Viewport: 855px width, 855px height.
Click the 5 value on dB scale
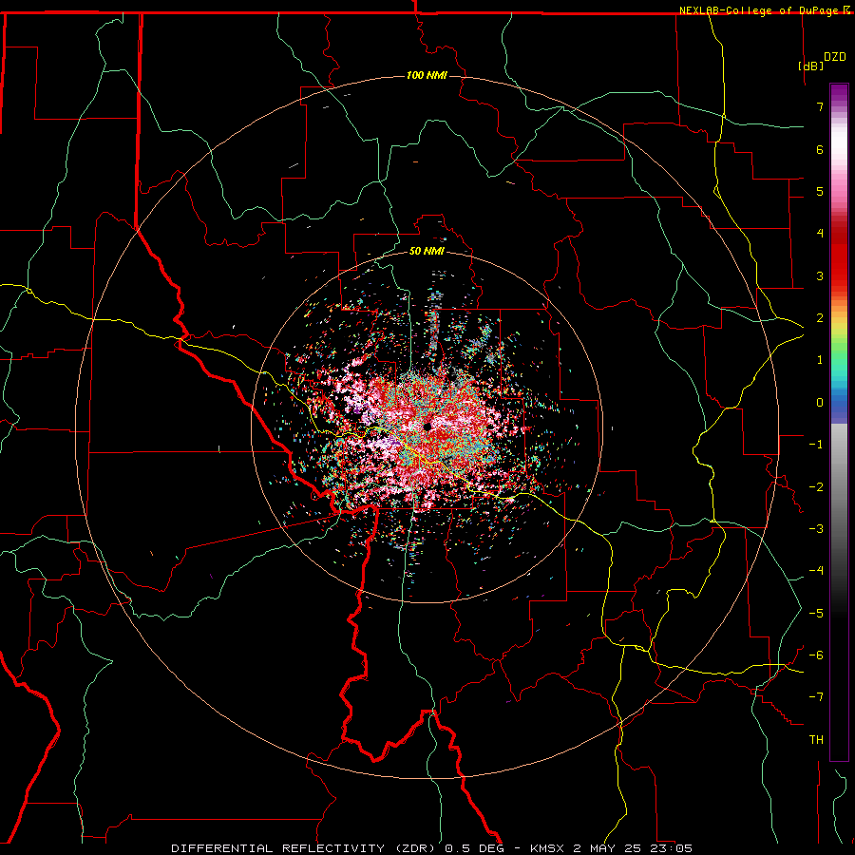pos(820,191)
